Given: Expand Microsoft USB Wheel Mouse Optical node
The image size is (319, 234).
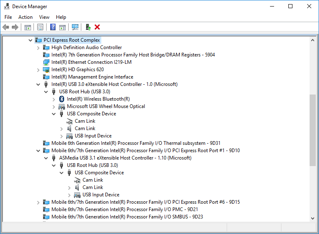Looking at the screenshot, I should [x=54, y=106].
